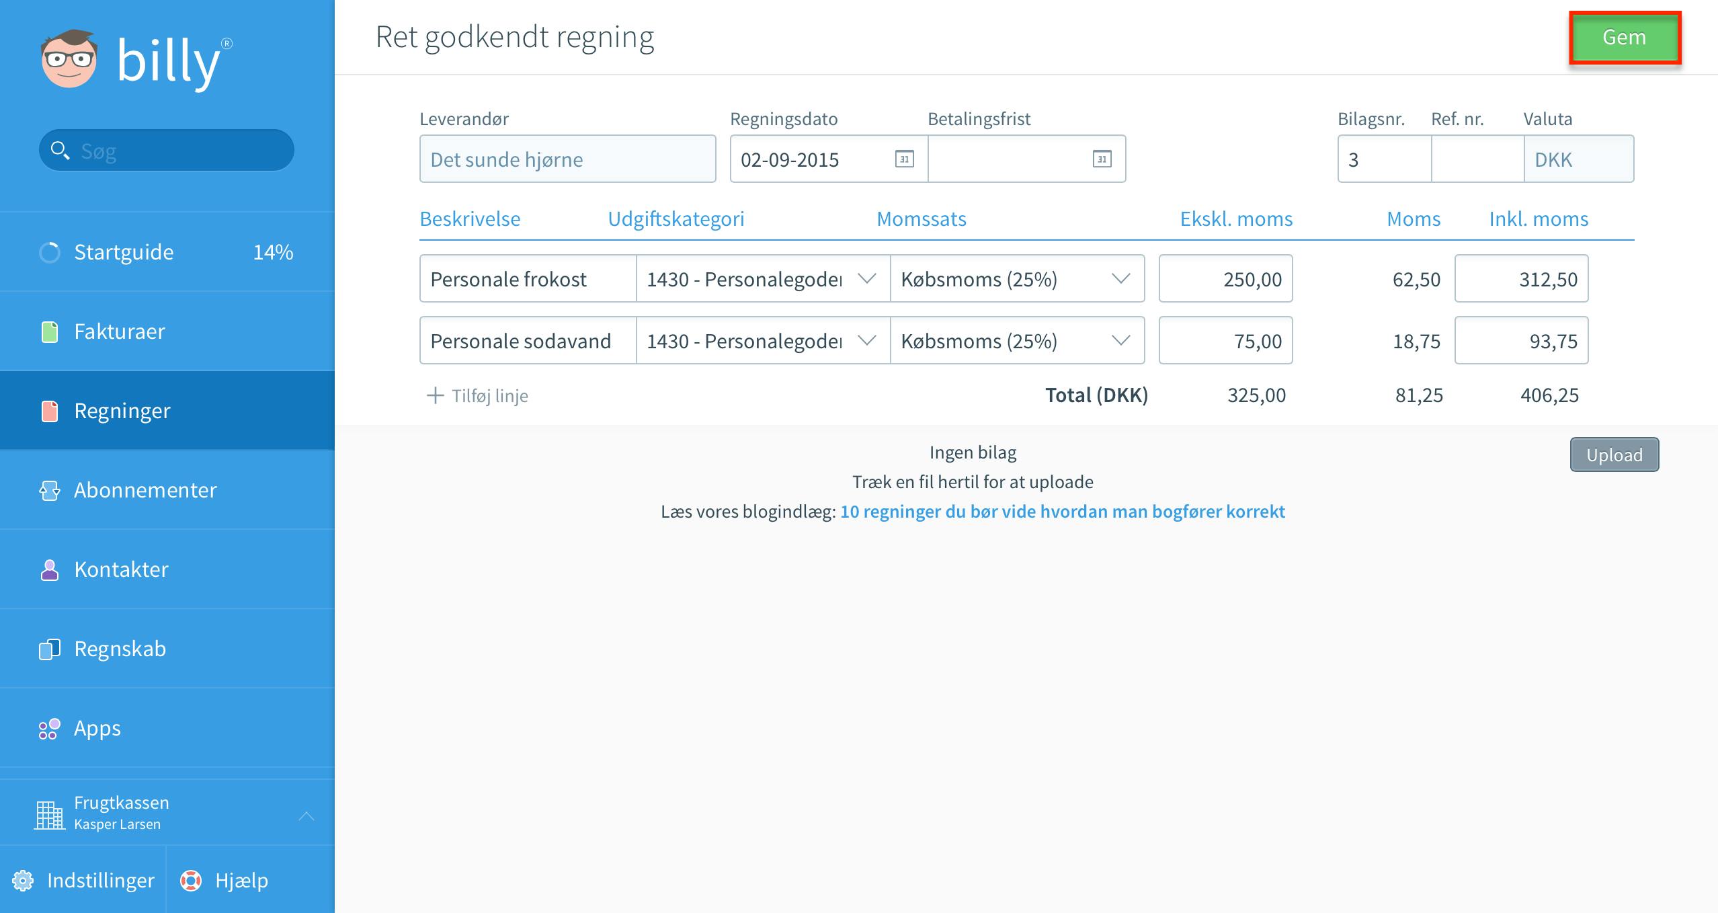The width and height of the screenshot is (1718, 913).
Task: Expand Momssats dropdown for Personale sodavand
Action: (x=1120, y=340)
